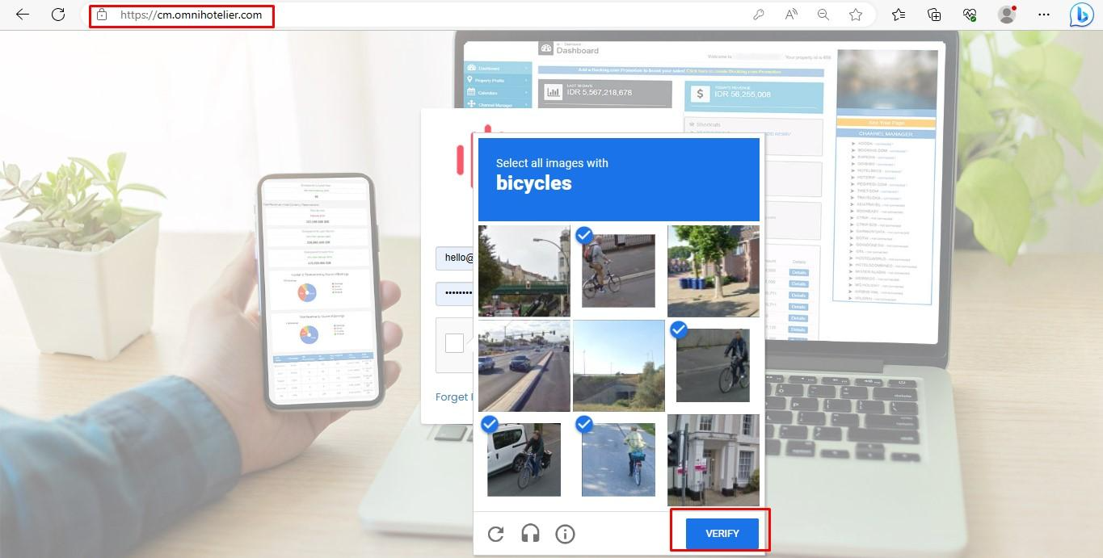Select the highway with cars tile
The height and width of the screenshot is (558, 1103).
pos(524,366)
